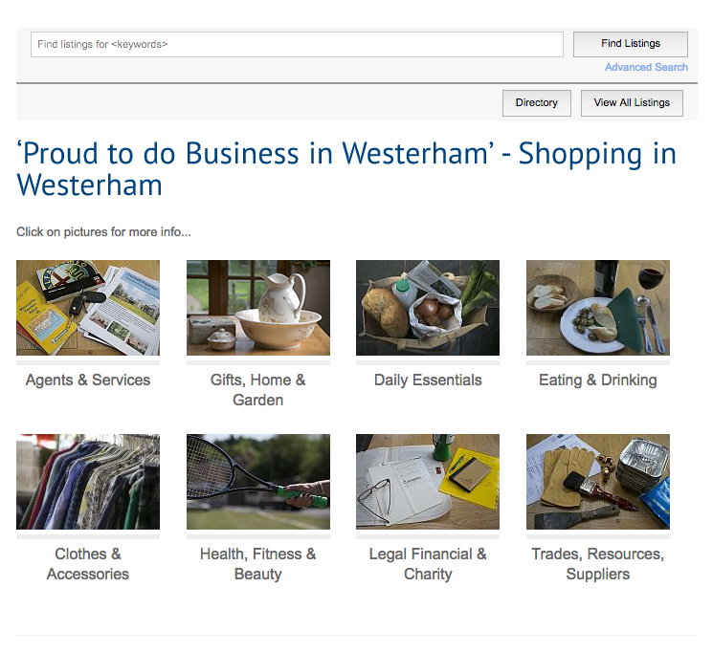Screen dimensions: 713x652
Task: Click the Clothes & Accessories text label
Action: click(88, 564)
